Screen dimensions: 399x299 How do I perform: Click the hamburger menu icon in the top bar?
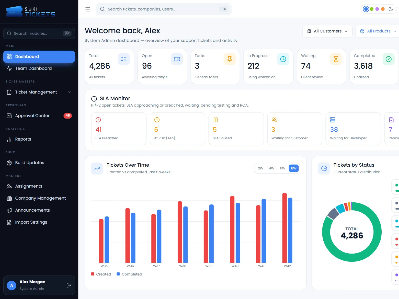click(x=88, y=9)
